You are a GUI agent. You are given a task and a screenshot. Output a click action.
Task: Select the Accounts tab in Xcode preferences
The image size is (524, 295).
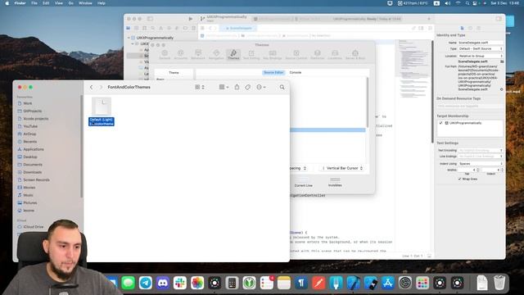point(180,55)
